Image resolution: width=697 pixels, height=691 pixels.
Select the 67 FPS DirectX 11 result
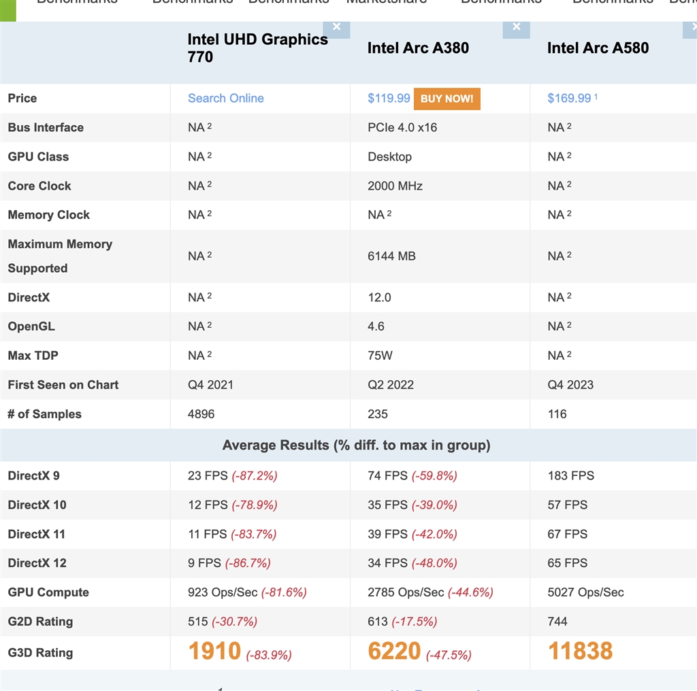tap(567, 535)
